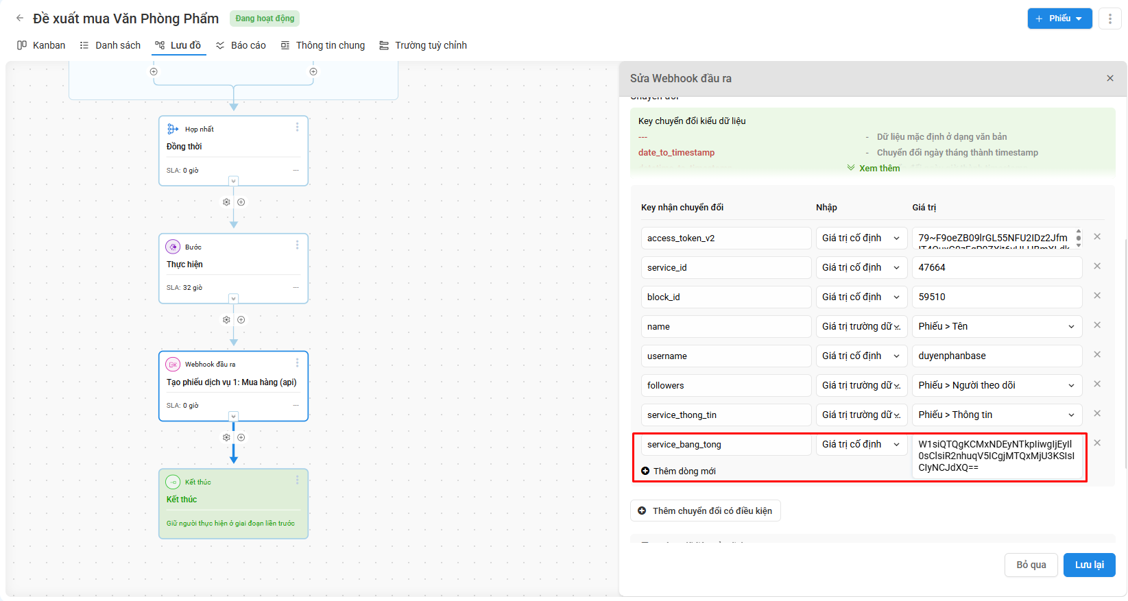Remove the service_id row

pyautogui.click(x=1097, y=266)
